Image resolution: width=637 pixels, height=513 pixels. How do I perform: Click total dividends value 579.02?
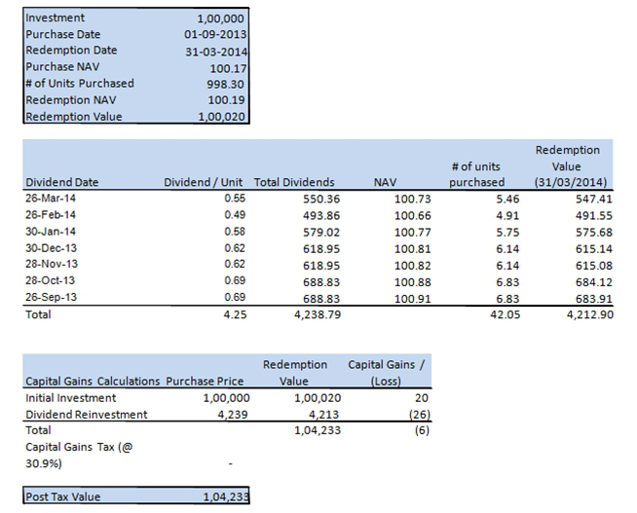[x=315, y=232]
